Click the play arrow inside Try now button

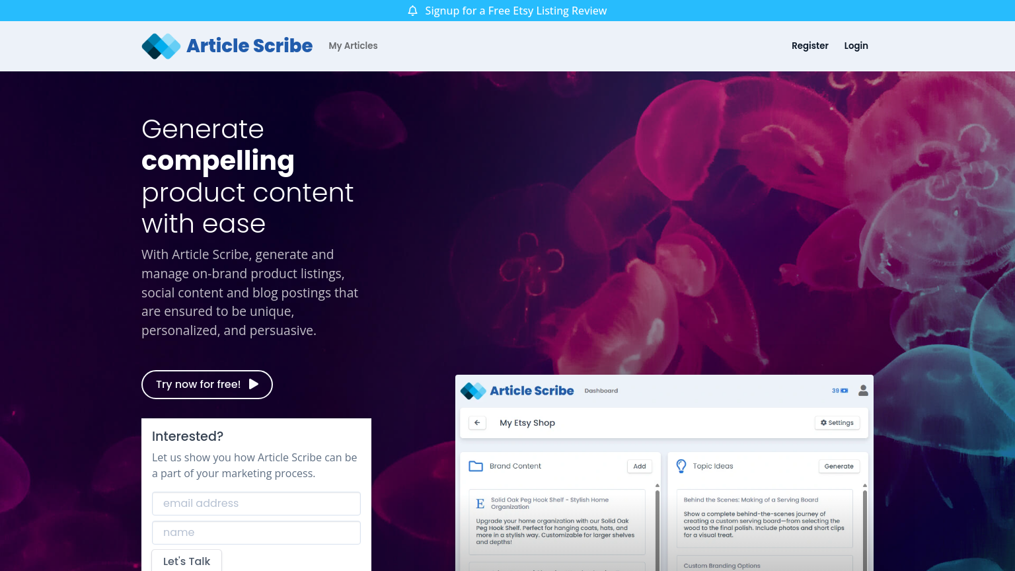(x=253, y=384)
